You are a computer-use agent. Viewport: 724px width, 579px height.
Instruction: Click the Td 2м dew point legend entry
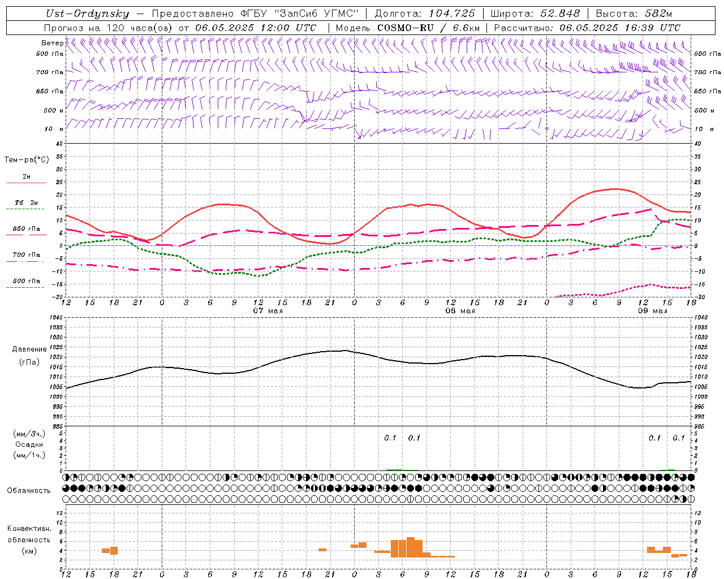(x=27, y=202)
